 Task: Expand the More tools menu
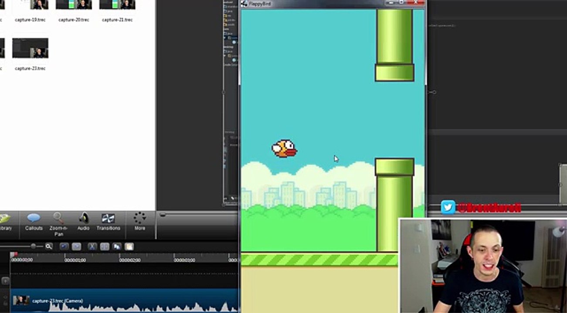[139, 222]
